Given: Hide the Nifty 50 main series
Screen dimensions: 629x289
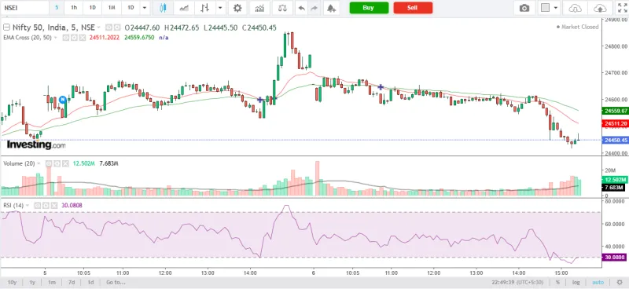Looking at the screenshot, I should pos(109,27).
